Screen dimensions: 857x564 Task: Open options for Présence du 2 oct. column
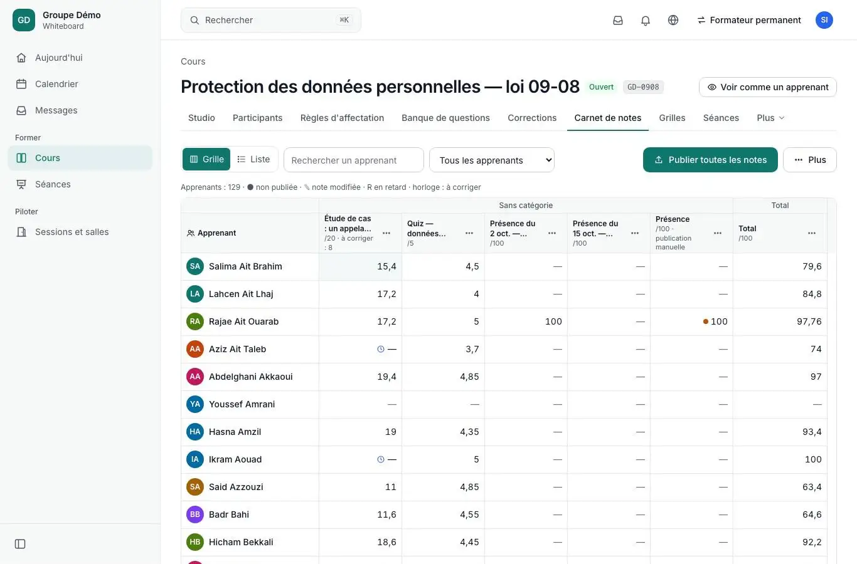coord(552,233)
